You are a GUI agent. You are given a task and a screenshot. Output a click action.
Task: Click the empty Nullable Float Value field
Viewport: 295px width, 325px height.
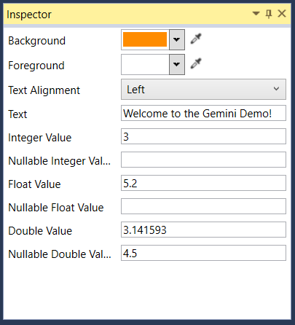[x=203, y=206]
